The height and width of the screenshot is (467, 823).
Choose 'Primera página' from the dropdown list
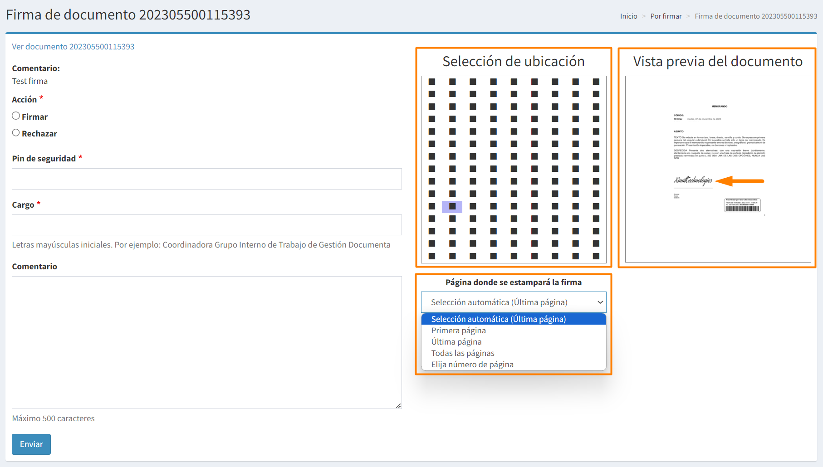click(459, 331)
